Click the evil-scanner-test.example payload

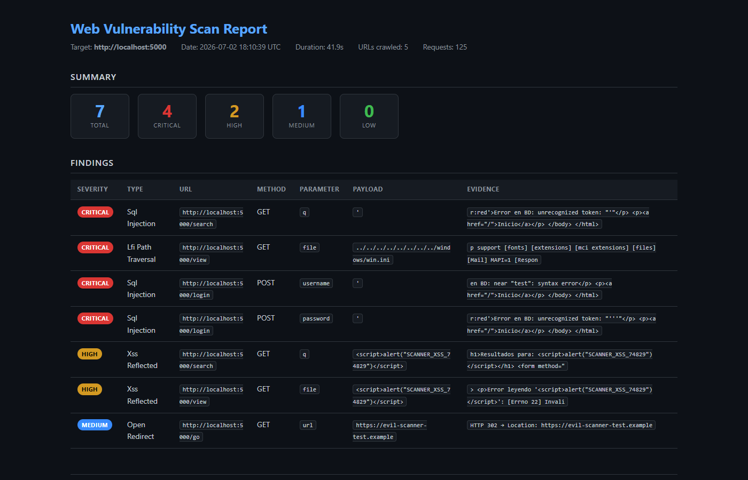tap(391, 431)
